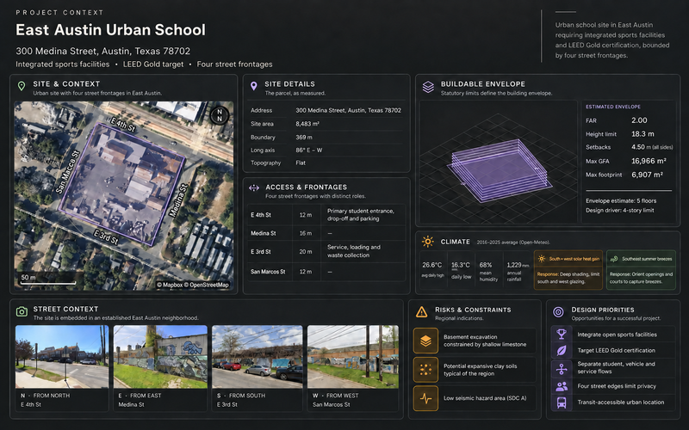Click the 'Estimated Envelope' heading
Viewport: 689px width, 430px height.
[613, 107]
